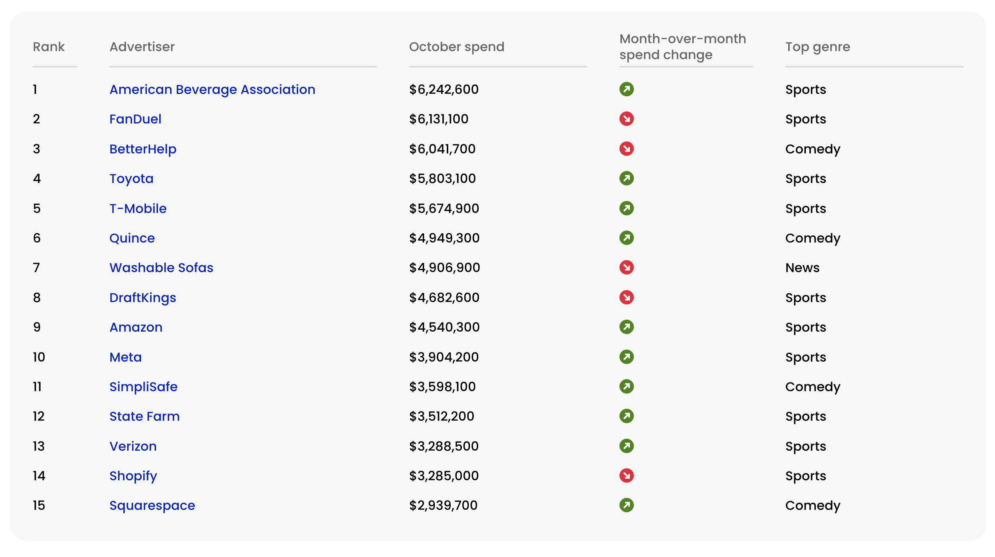Follow the T-Mobile advertiser link

tap(138, 209)
